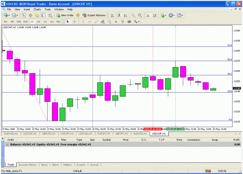This screenshot has width=243, height=174.
Task: Select the MN timeframe button
Action: pos(58,22)
